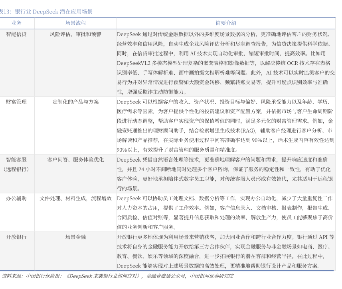Click the （远程银行） label under 智能客服
The width and height of the screenshot is (342, 289).
[x=16, y=169]
